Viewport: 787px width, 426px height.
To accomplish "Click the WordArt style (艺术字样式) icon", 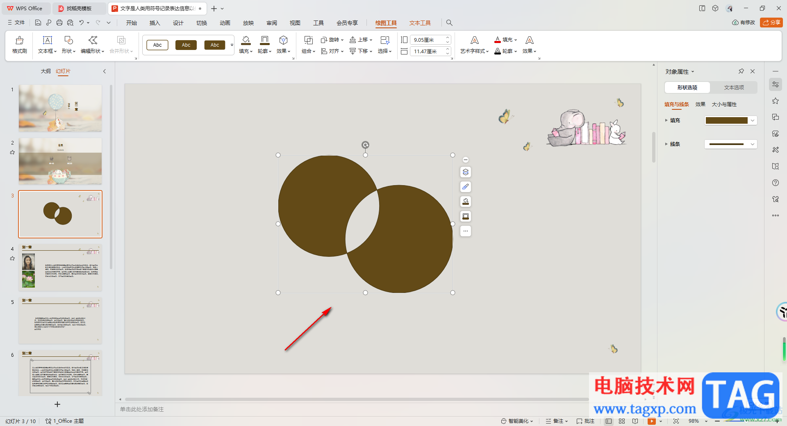I will click(x=474, y=40).
